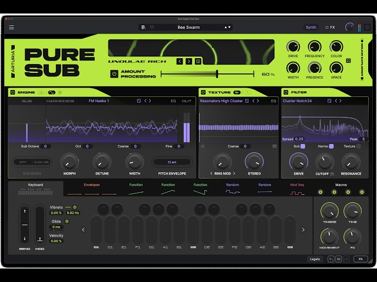
Task: Favorite the Bee Swarm preset with heart
Action: click(152, 27)
